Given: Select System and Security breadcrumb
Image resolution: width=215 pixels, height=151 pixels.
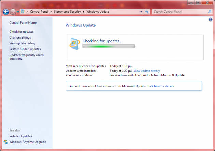Looking at the screenshot, I should (67, 12).
